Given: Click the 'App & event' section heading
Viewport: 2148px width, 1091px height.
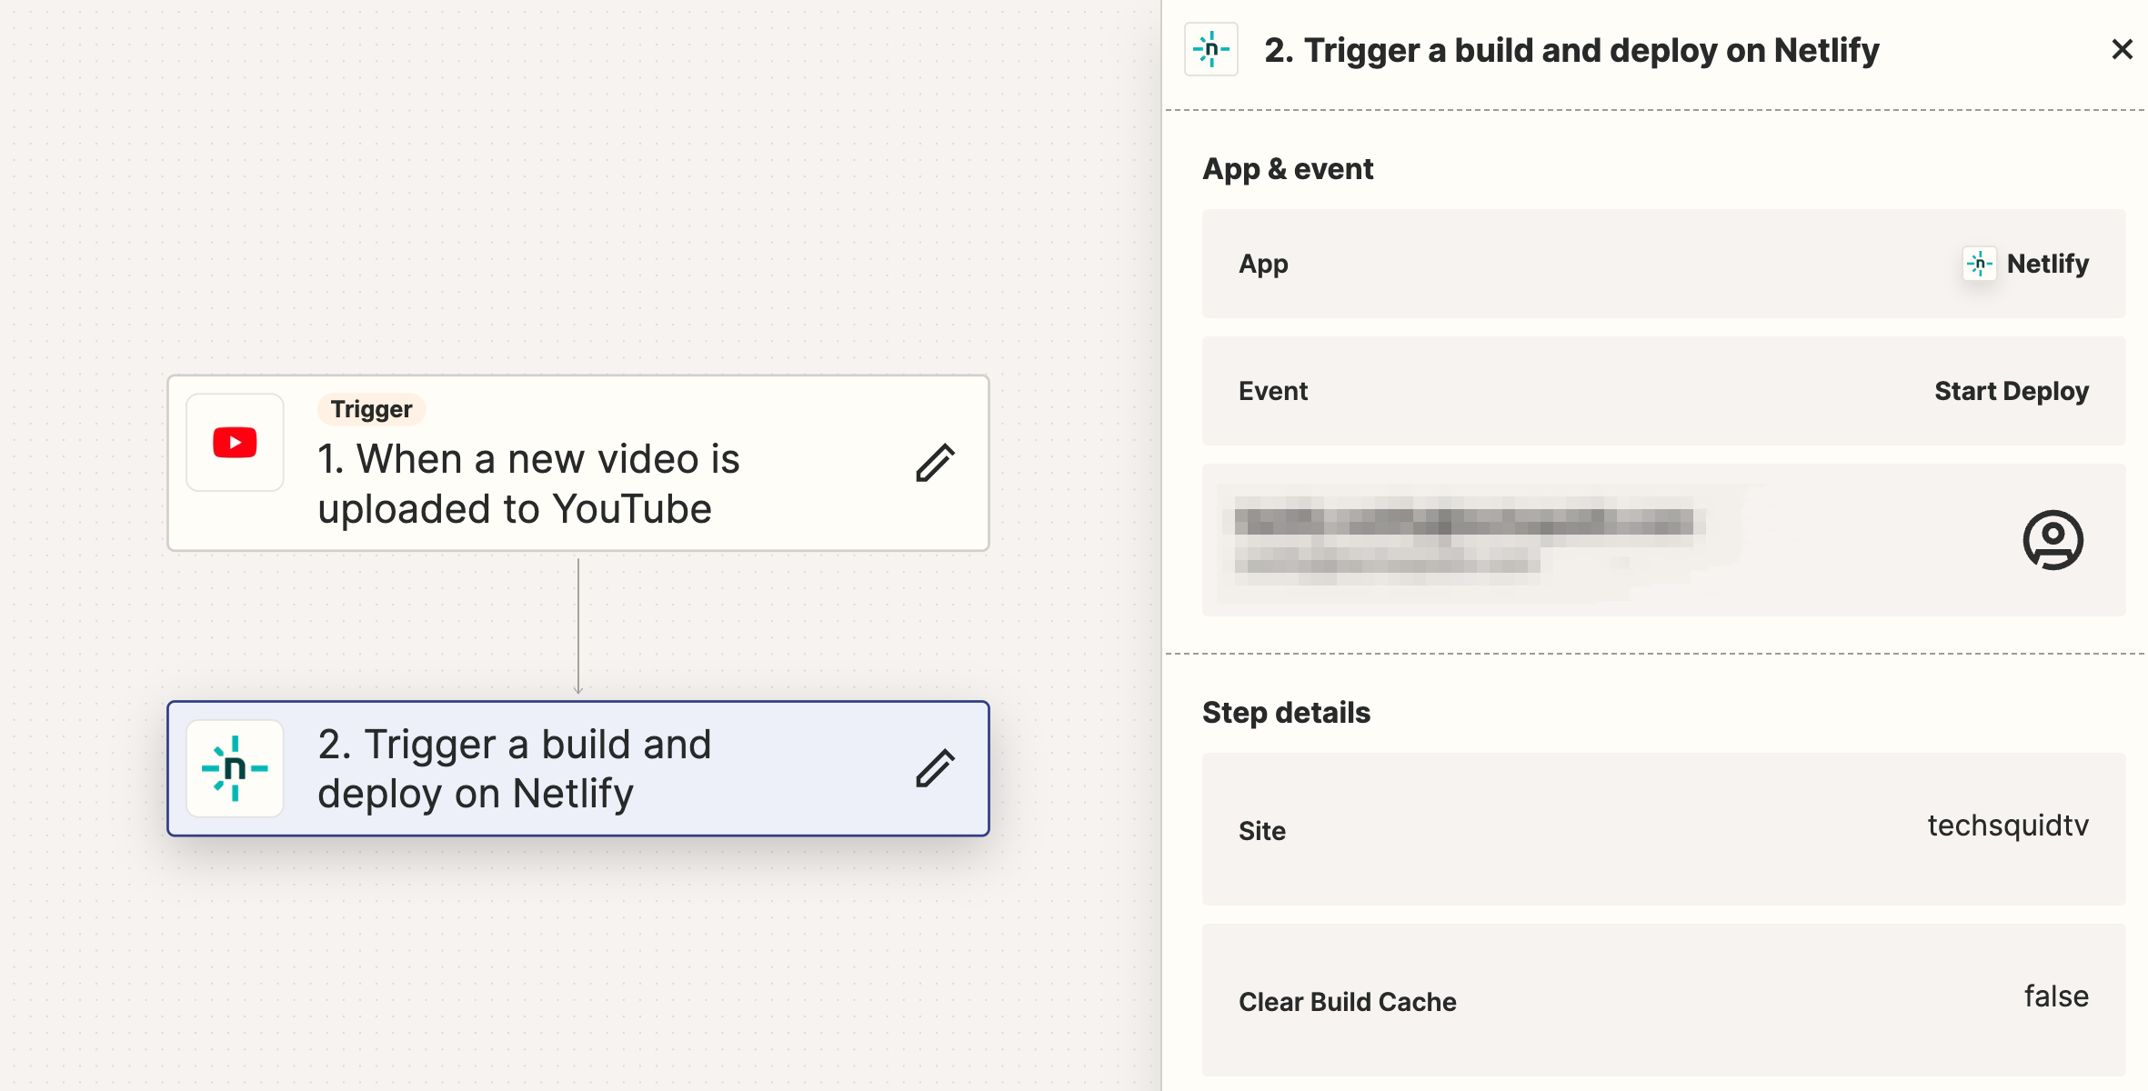Looking at the screenshot, I should tap(1287, 169).
